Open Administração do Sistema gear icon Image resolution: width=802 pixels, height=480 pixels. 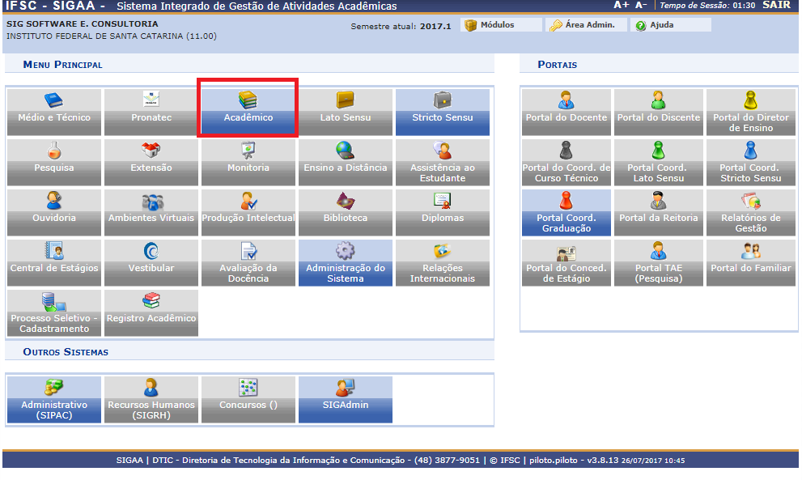[346, 250]
